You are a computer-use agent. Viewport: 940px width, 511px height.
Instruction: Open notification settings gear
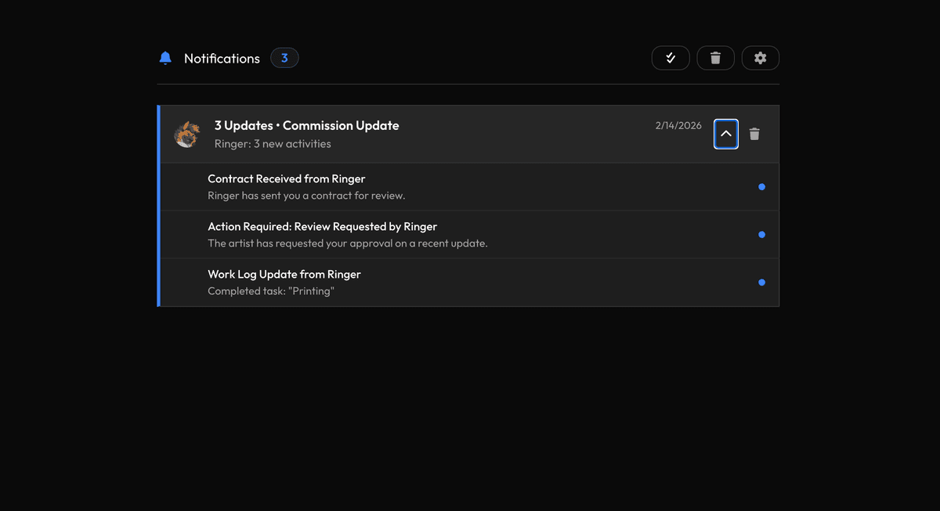point(760,58)
